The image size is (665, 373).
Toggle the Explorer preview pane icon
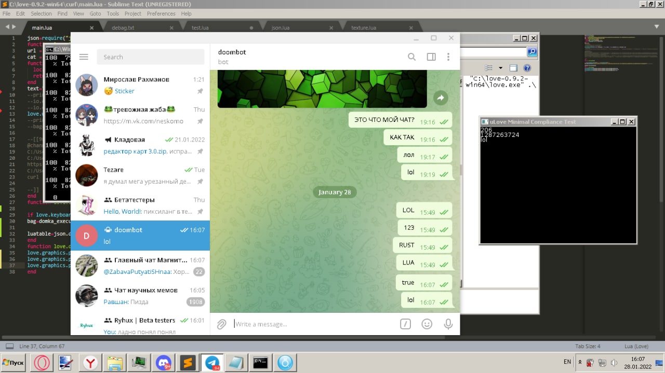(x=513, y=68)
